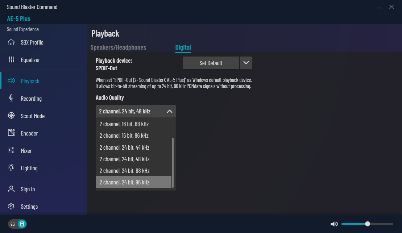Pick 2 channel, 24 bit, 96 kHz
The height and width of the screenshot is (233, 402).
coord(133,182)
